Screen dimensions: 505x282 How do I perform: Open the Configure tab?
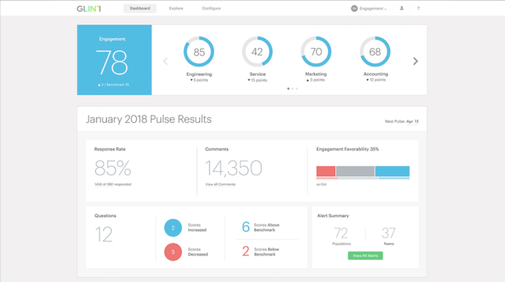(x=212, y=8)
